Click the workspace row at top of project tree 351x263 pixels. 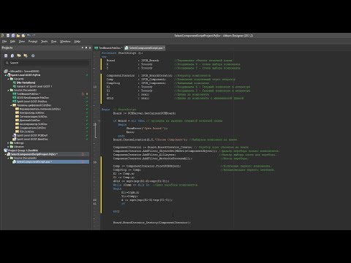pos(24,72)
